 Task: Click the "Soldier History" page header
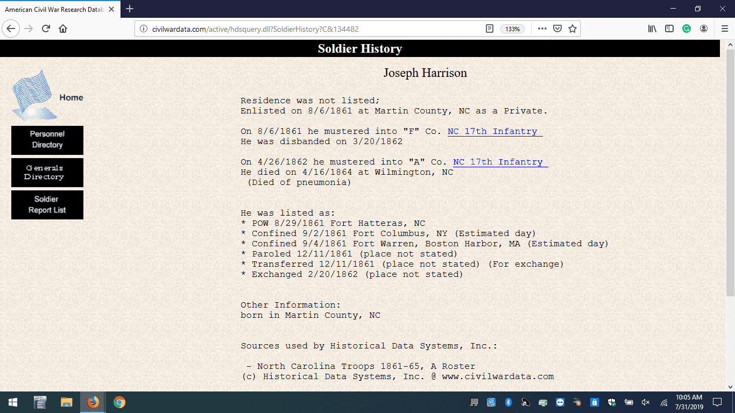pos(360,48)
